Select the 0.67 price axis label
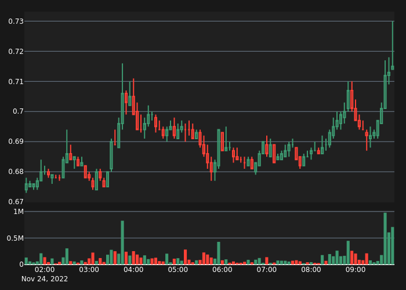The image size is (406, 290). point(16,202)
